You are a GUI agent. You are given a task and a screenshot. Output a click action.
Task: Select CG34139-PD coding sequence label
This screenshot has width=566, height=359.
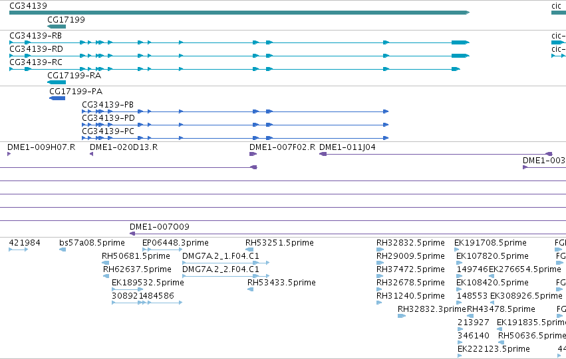108,118
